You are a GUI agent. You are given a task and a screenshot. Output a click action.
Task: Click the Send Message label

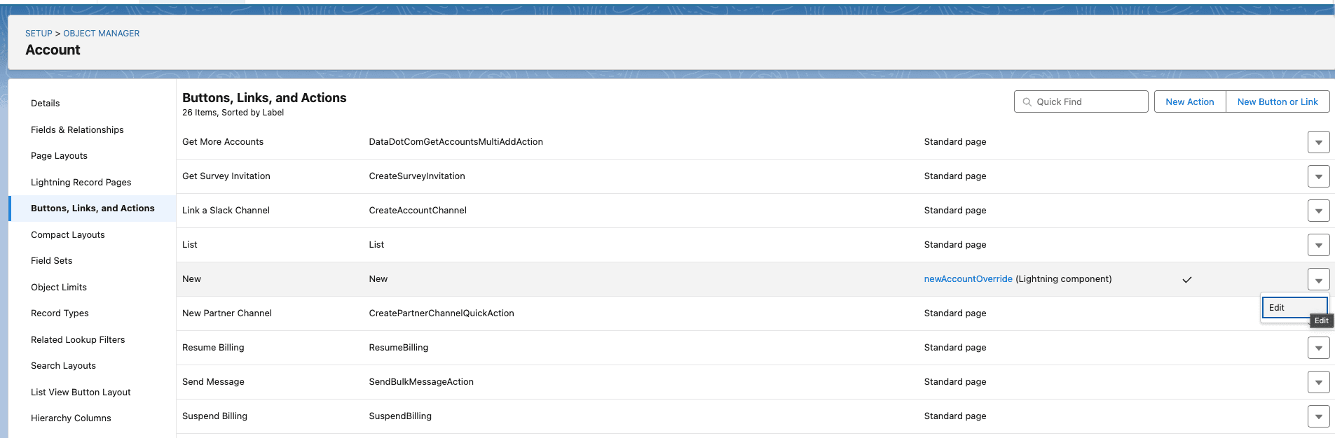pyautogui.click(x=213, y=381)
